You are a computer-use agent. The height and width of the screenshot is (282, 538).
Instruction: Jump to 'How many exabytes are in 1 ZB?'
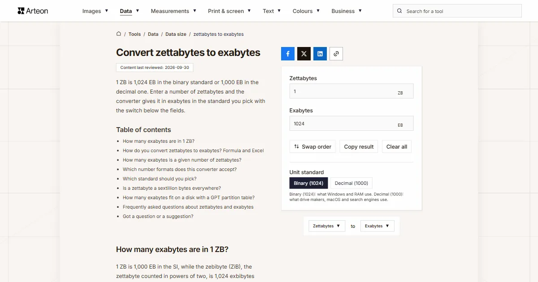(x=159, y=141)
